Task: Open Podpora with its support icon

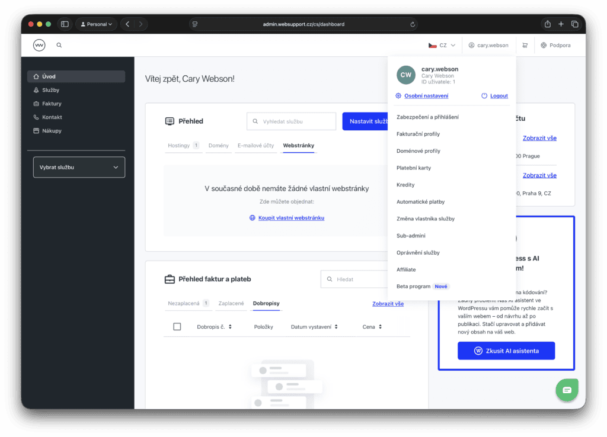Action: click(543, 45)
